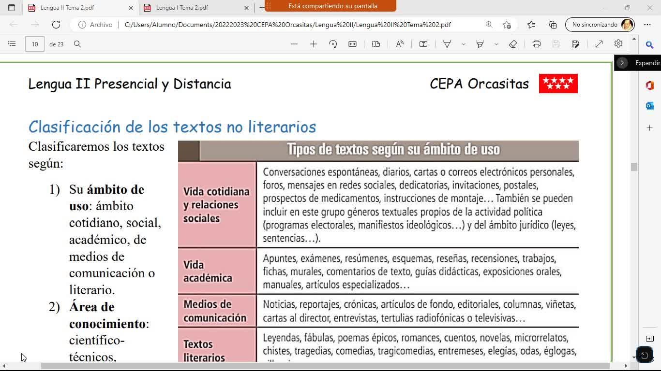The image size is (661, 371).
Task: Open the No sincronizando profile button
Action: (600, 25)
